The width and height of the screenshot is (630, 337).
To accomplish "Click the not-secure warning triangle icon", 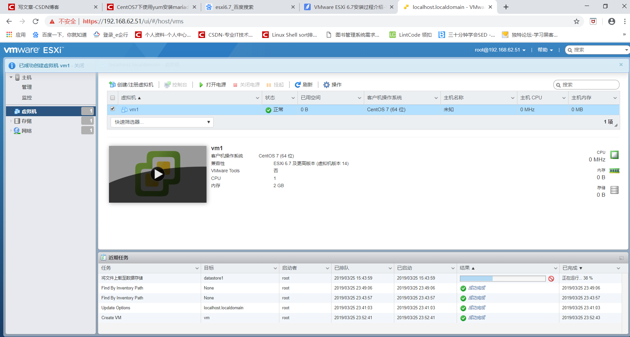I will click(x=52, y=21).
